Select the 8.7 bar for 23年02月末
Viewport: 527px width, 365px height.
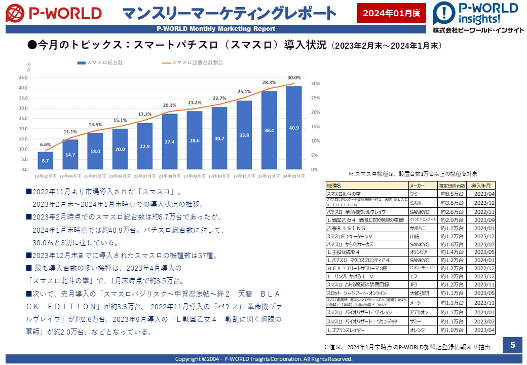click(46, 160)
